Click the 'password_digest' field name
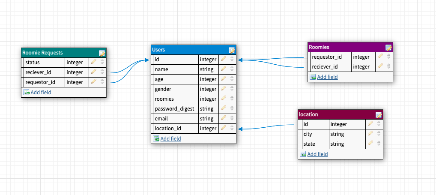 [x=175, y=109]
